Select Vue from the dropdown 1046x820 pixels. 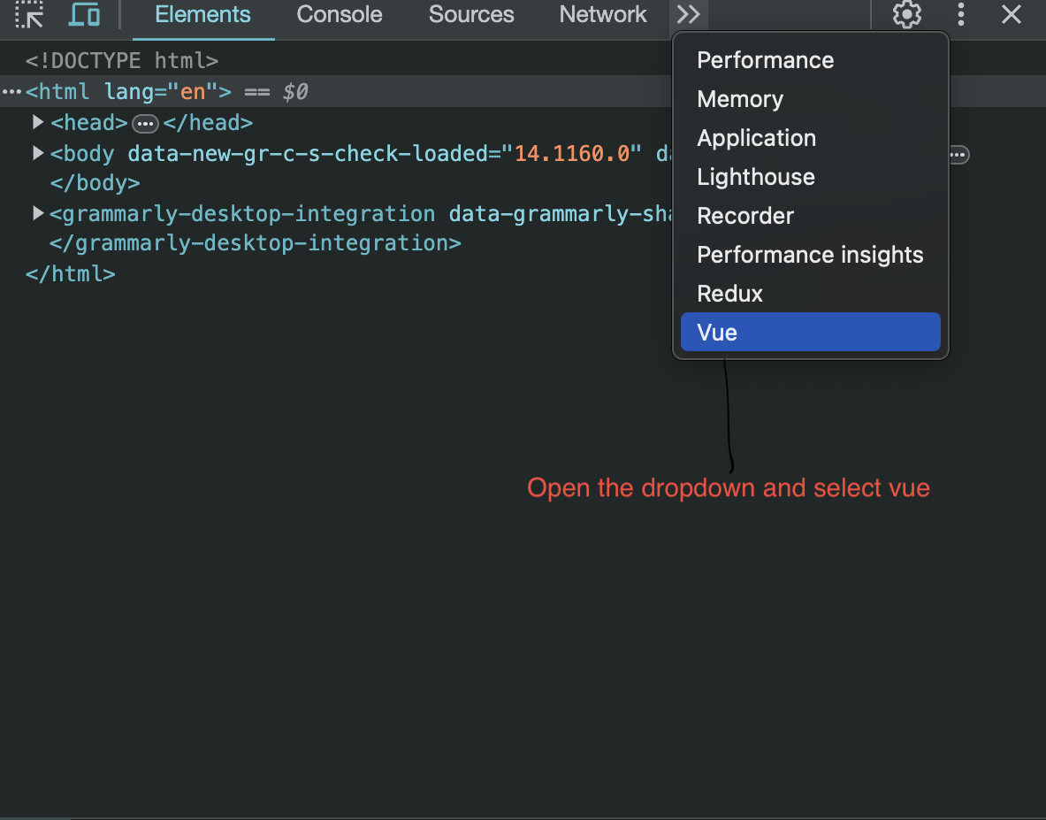click(811, 332)
